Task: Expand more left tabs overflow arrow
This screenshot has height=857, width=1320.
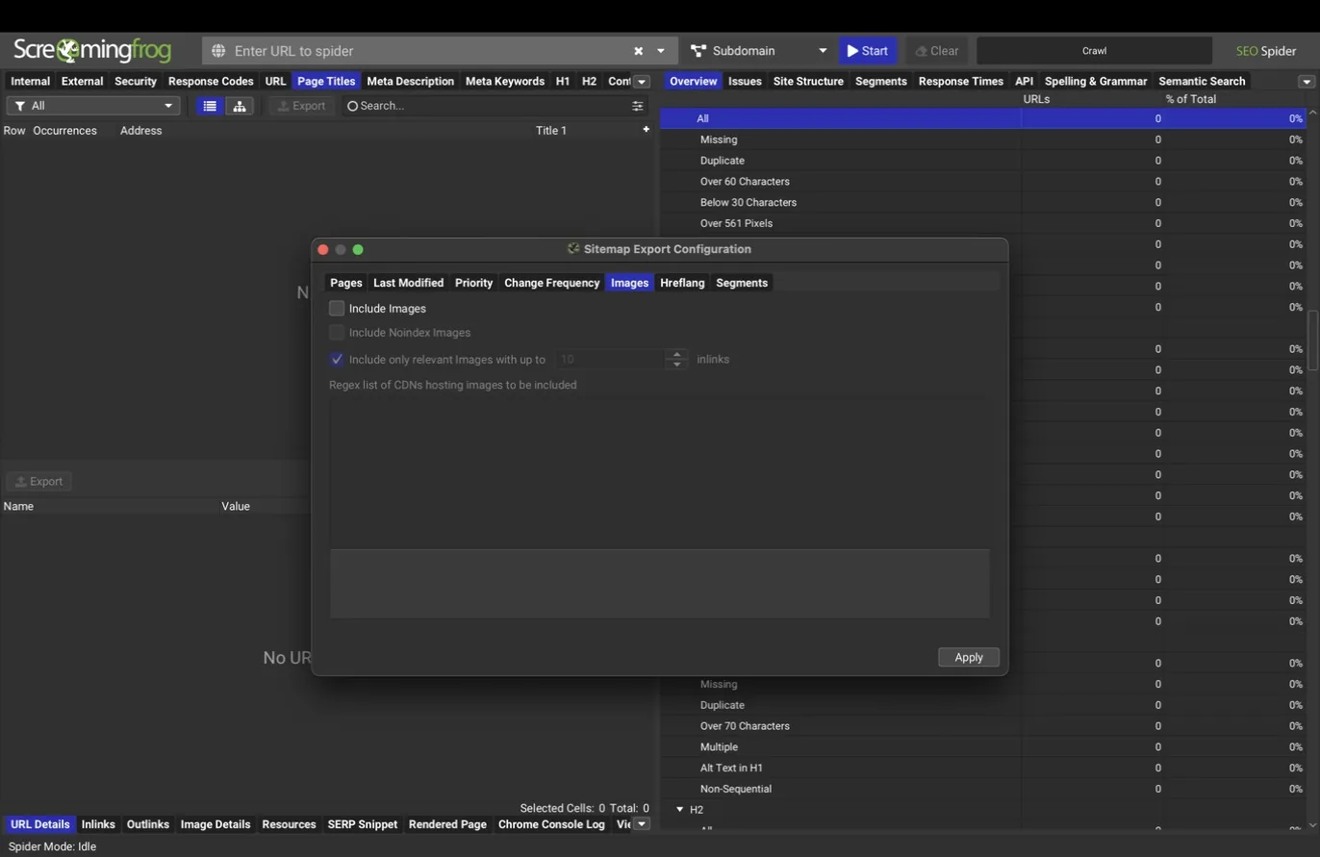Action: (642, 82)
